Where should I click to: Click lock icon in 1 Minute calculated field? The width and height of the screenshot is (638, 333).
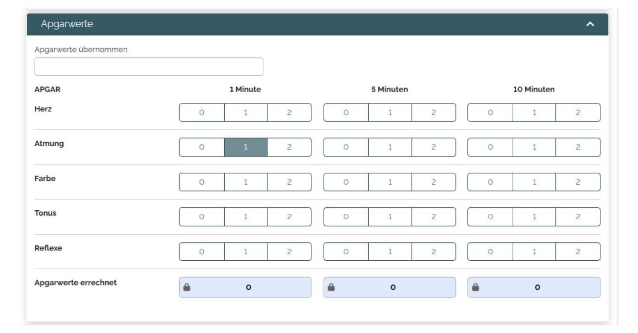point(187,287)
